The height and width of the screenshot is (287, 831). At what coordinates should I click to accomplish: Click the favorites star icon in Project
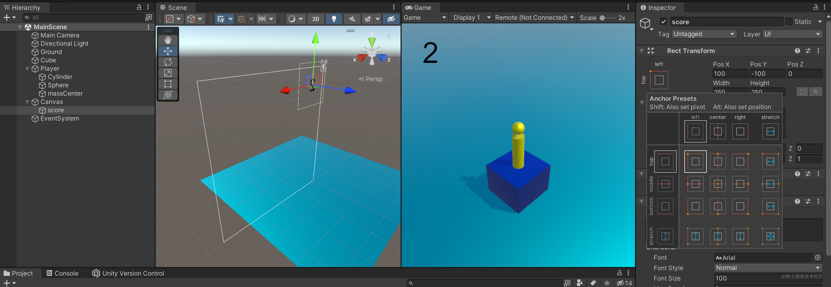[607, 283]
